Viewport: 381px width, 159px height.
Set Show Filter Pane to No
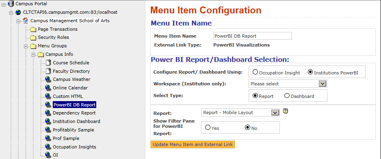click(248, 127)
